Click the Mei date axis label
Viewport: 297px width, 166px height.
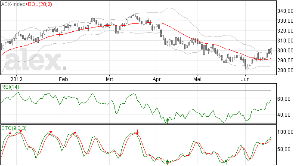[197, 79]
